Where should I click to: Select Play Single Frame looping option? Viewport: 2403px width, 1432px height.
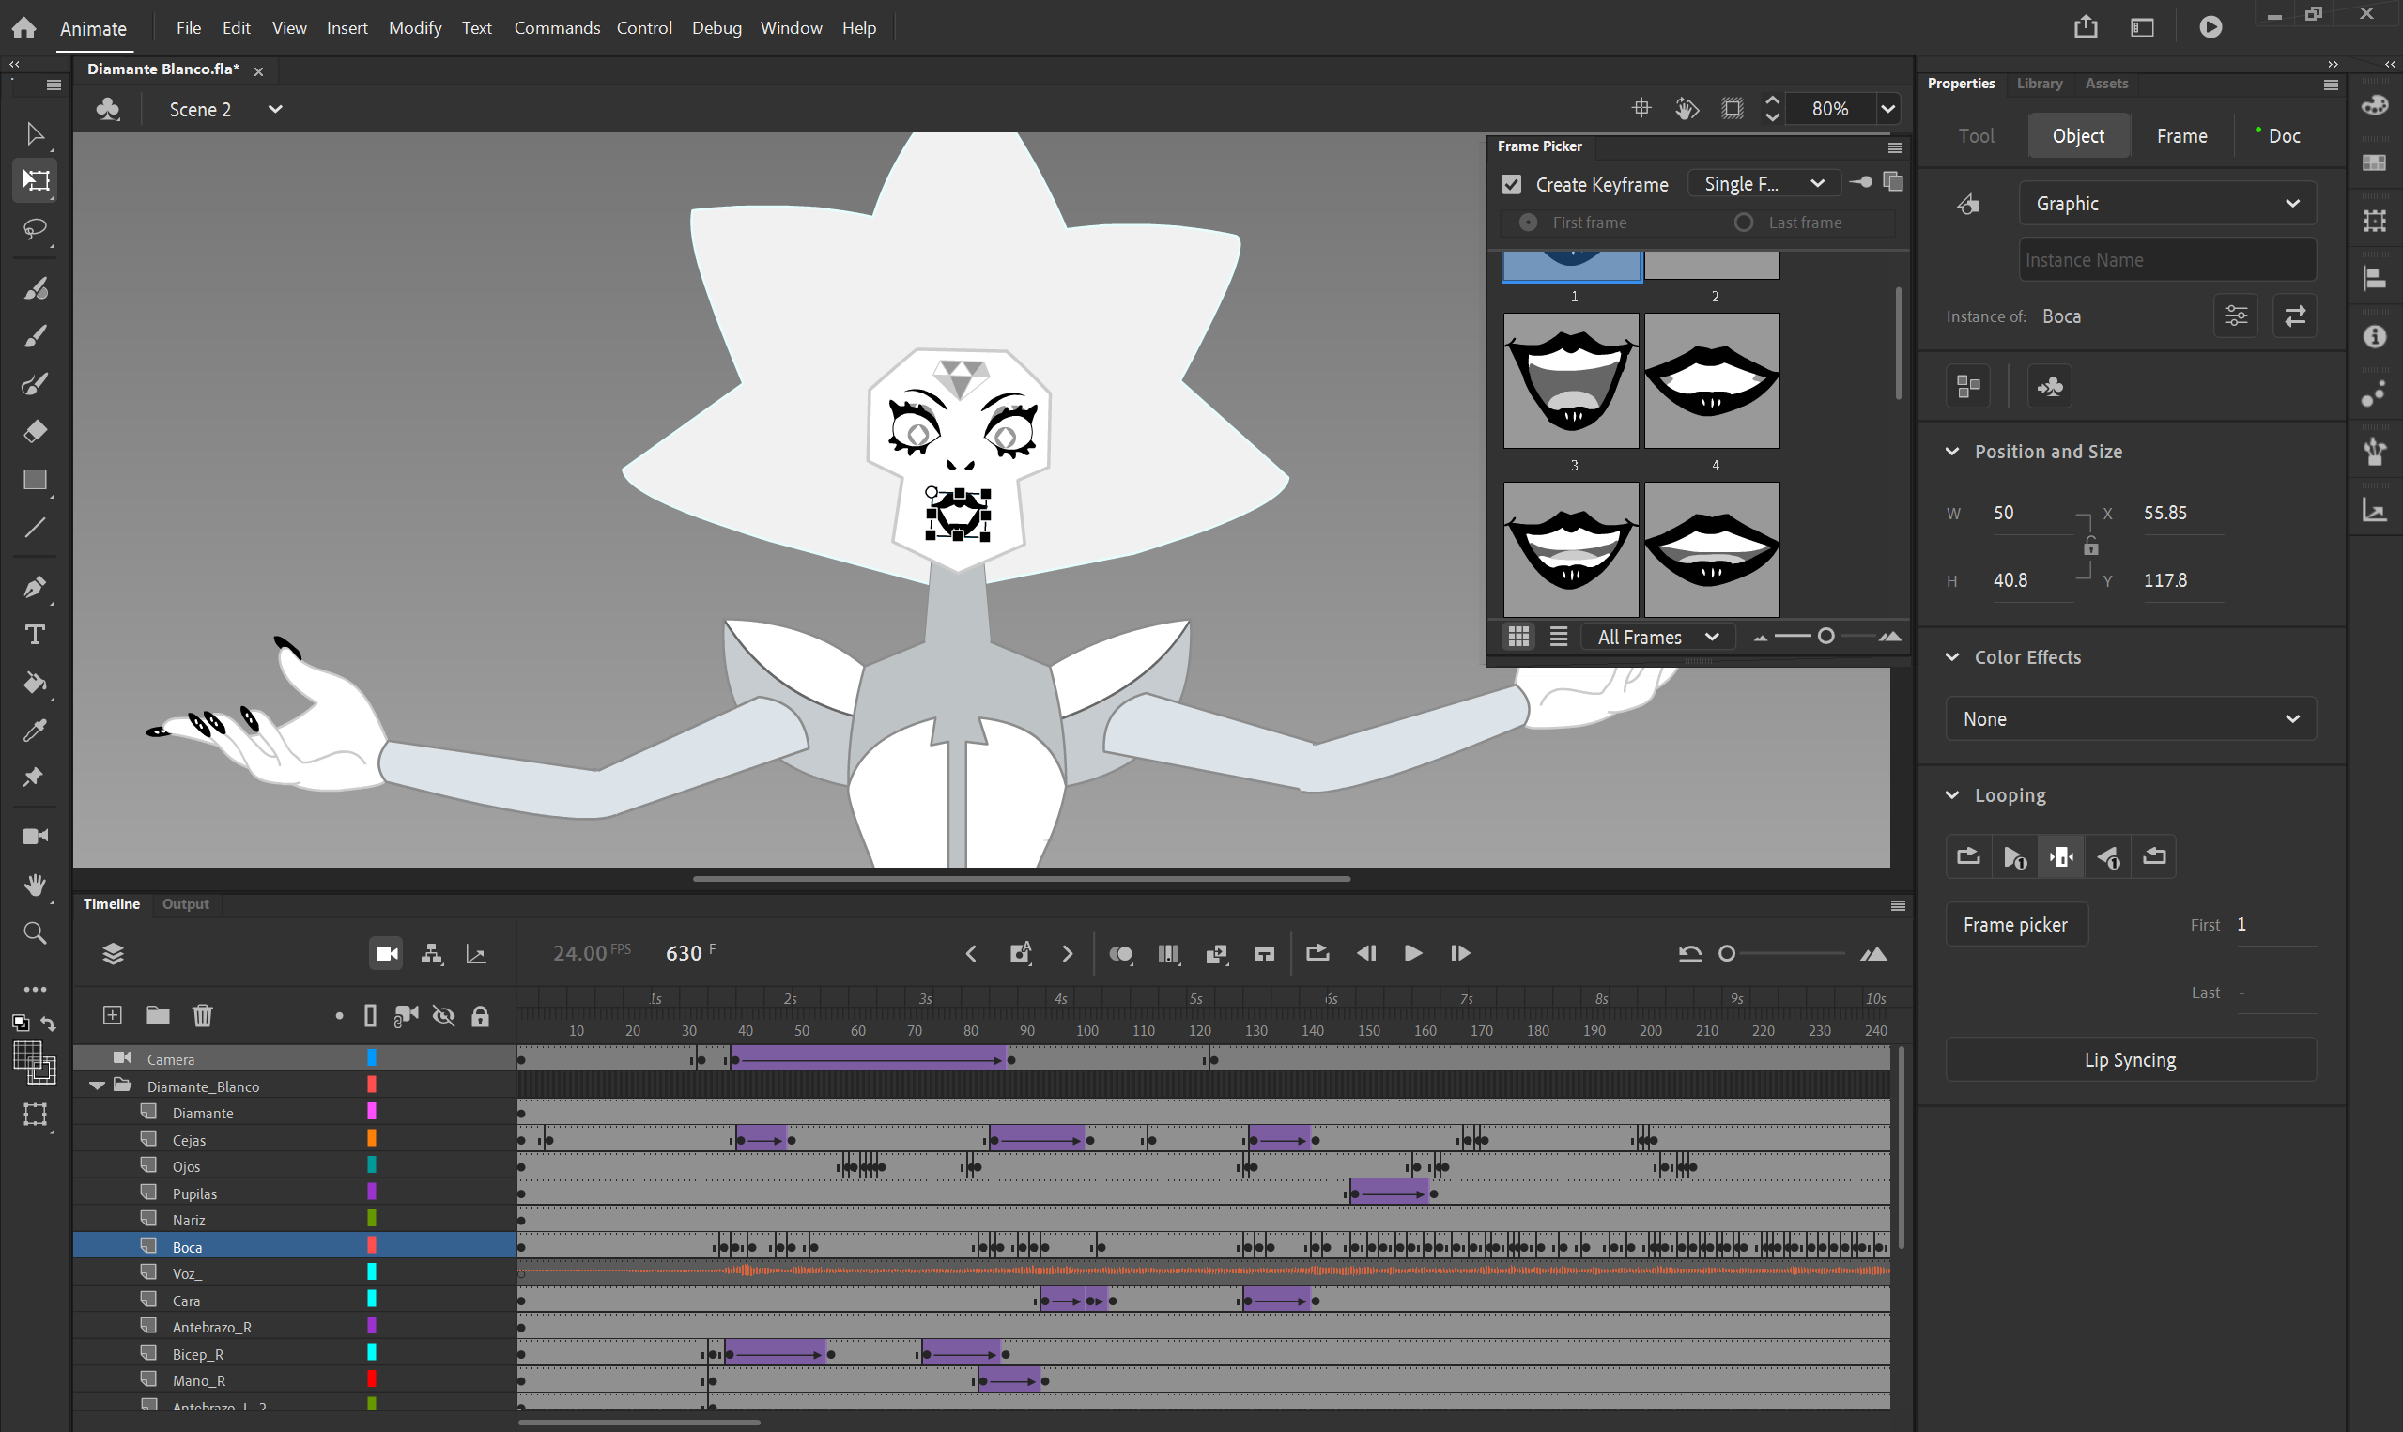click(x=2060, y=856)
